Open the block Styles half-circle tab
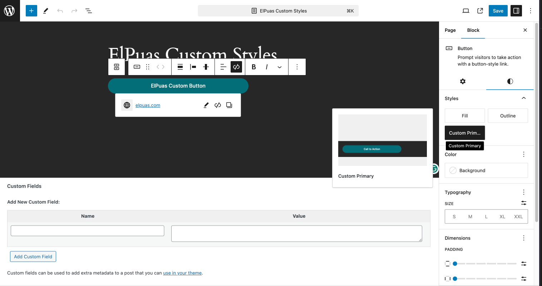 point(510,81)
